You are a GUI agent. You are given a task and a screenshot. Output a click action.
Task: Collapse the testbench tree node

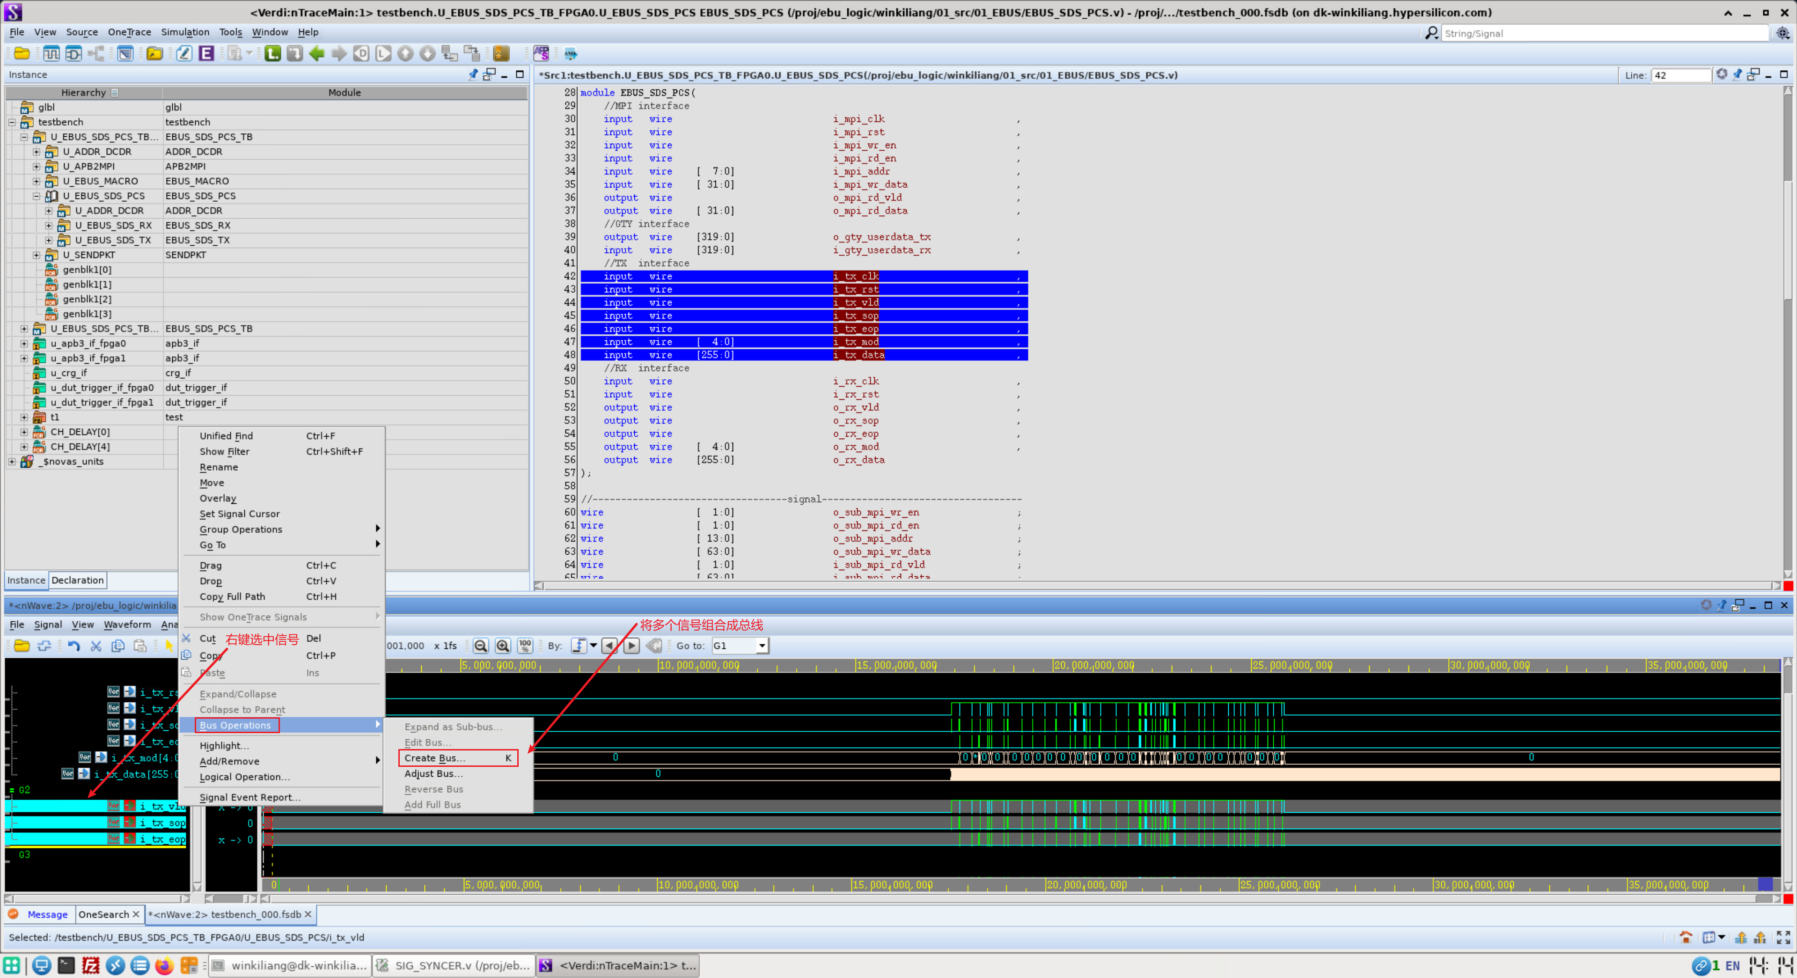coord(12,122)
